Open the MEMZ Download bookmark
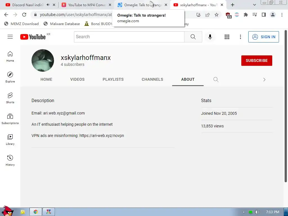288x216 pixels. coord(21,24)
